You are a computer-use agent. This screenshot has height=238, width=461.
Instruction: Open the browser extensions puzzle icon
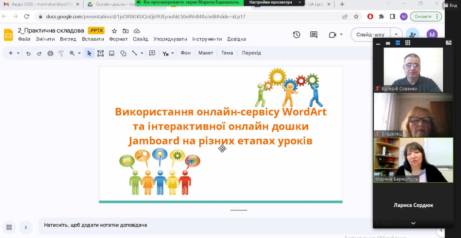pos(382,17)
